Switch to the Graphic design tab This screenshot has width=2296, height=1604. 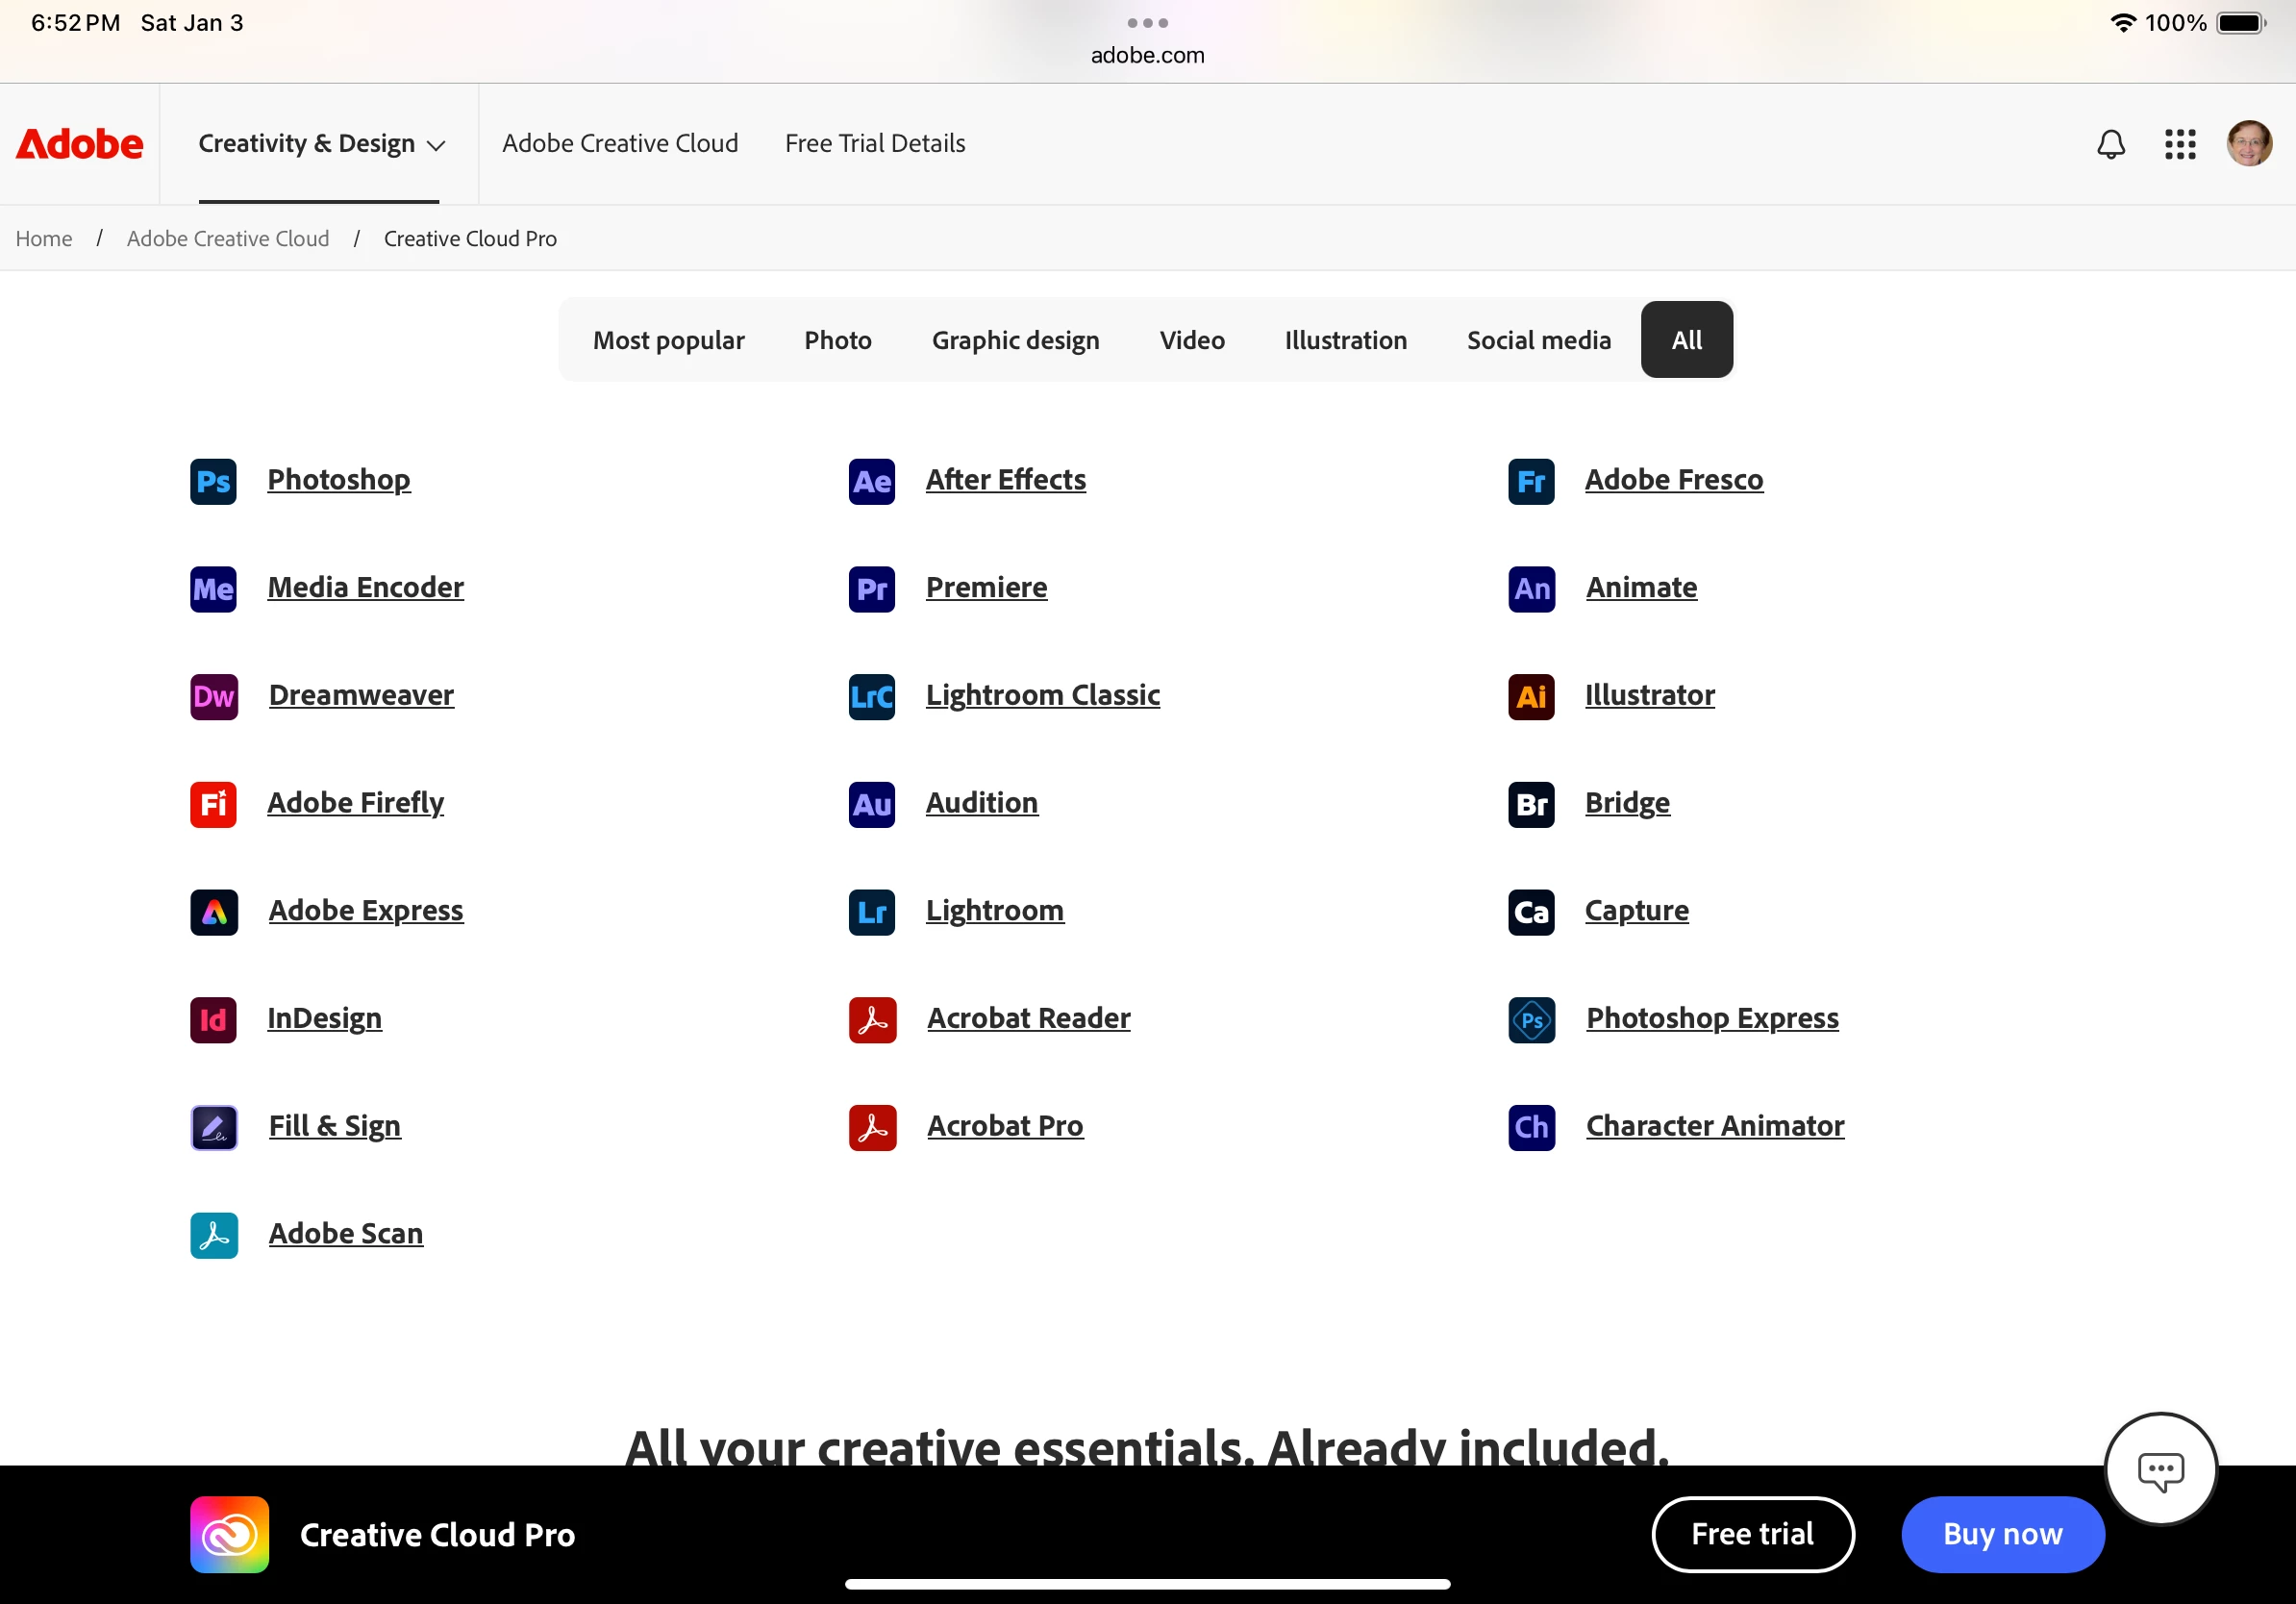(x=1015, y=340)
